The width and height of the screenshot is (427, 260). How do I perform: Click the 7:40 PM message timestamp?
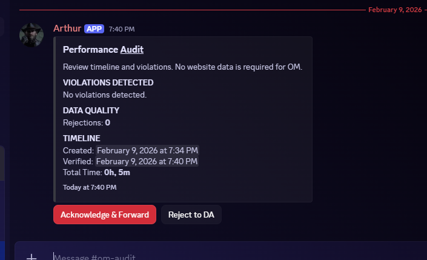coord(122,29)
